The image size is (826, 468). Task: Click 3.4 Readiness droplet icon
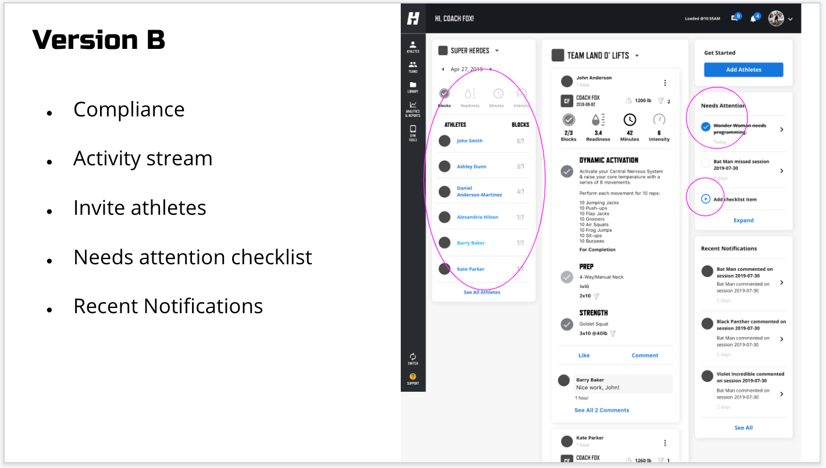coord(598,120)
